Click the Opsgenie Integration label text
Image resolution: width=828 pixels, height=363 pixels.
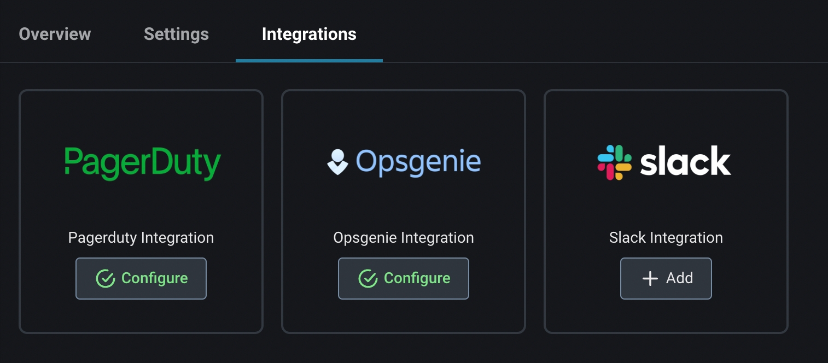pyautogui.click(x=404, y=238)
